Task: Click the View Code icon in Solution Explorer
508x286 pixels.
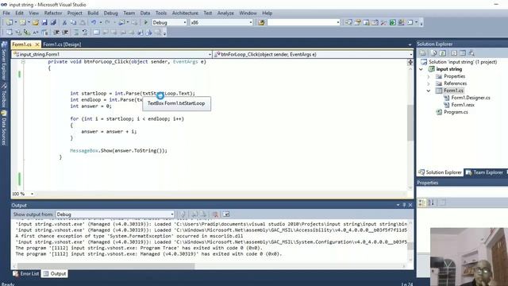Action: (454, 53)
